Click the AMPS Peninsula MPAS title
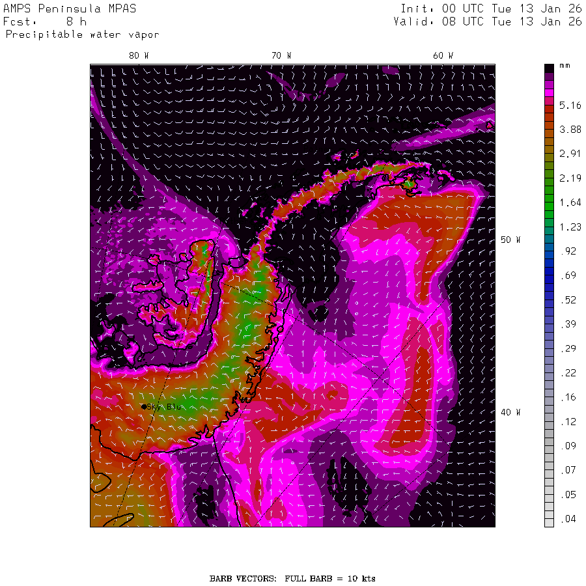 70,9
